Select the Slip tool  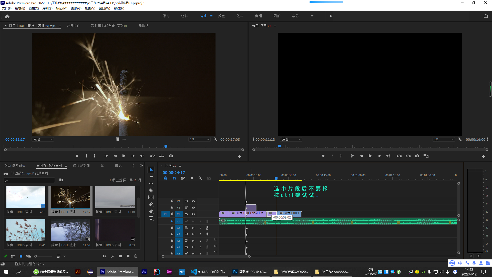coord(151,197)
